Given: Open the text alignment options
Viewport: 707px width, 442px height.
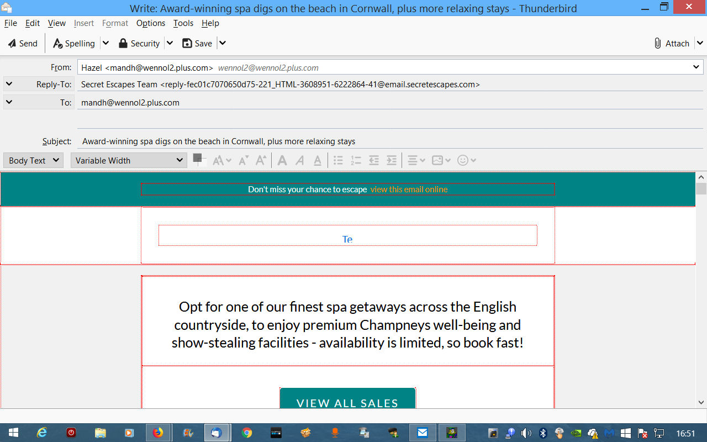Looking at the screenshot, I should (416, 160).
